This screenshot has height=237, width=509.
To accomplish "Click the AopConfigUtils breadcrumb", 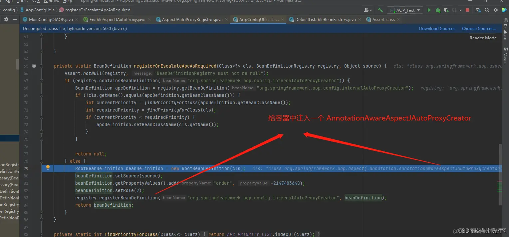I will [37, 10].
